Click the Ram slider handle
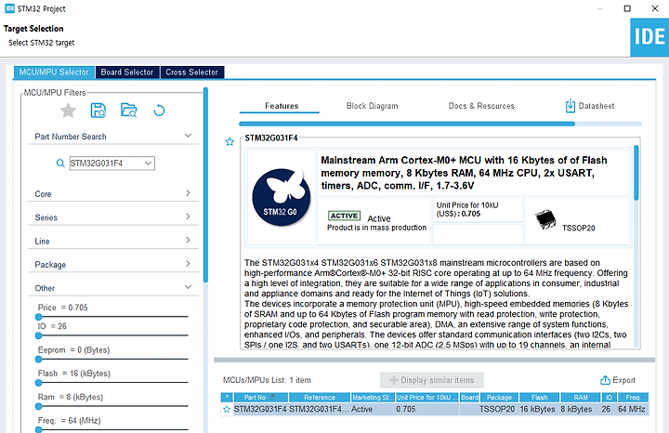 click(x=39, y=407)
